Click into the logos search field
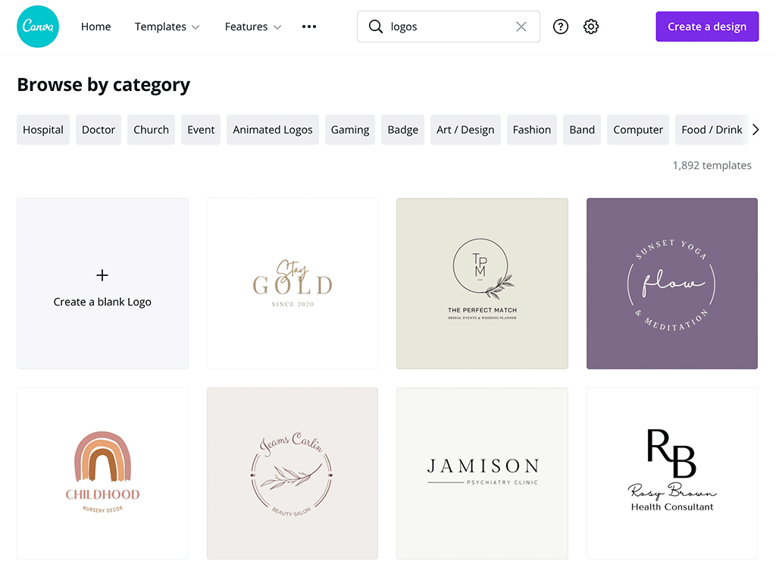This screenshot has height=574, width=776. (x=449, y=27)
